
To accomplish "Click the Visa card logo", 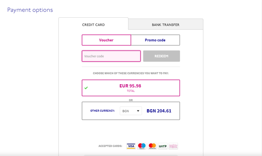I will (131, 146).
